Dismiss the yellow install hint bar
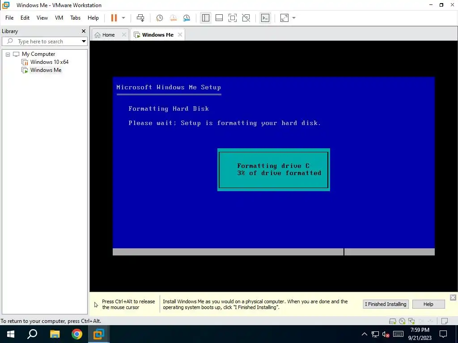Viewport: 458px width, 343px height. [x=453, y=297]
